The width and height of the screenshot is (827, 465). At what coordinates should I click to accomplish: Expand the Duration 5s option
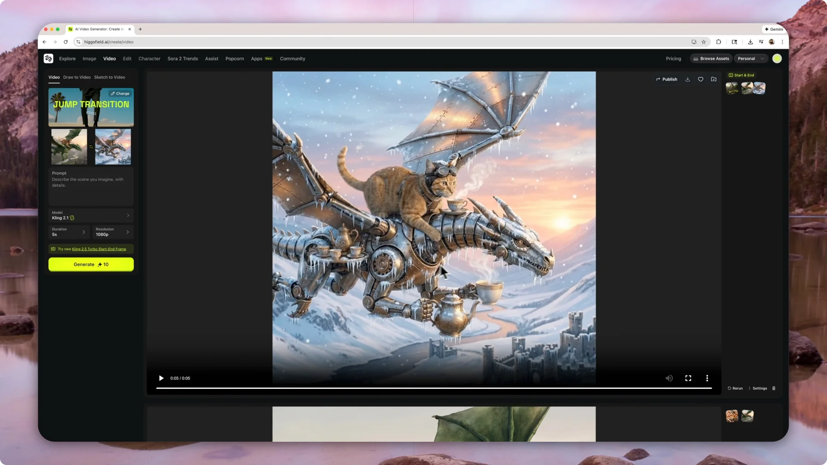tap(69, 232)
